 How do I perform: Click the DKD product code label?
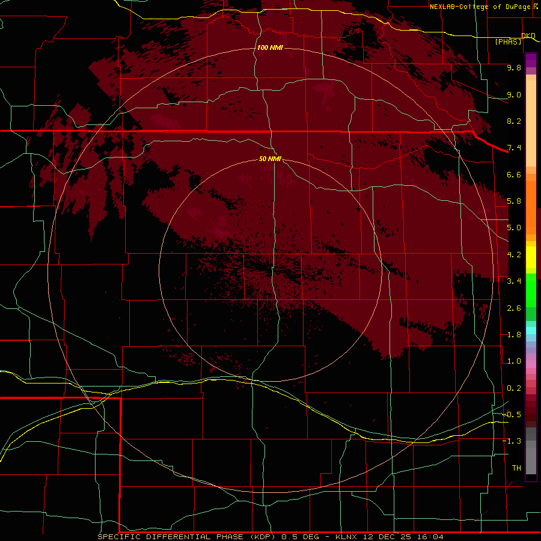(528, 35)
